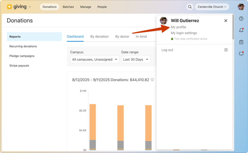
Task: Click the My profile link
Action: coord(178,27)
